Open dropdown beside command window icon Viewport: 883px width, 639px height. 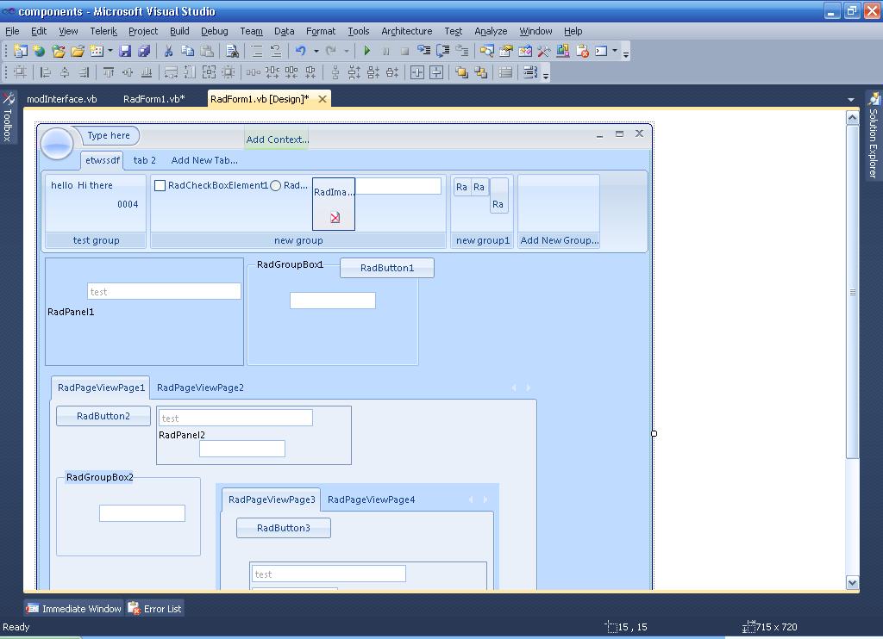(x=614, y=51)
